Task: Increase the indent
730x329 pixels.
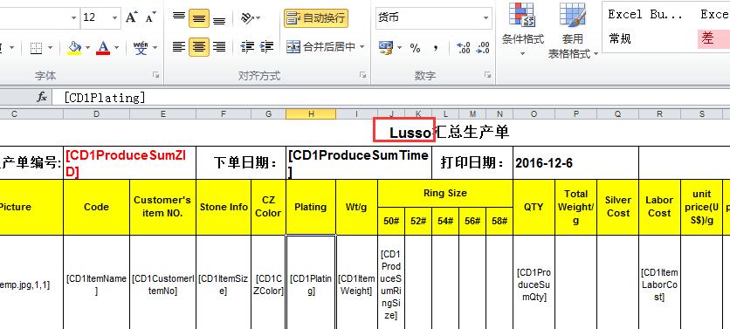Action: pos(267,46)
